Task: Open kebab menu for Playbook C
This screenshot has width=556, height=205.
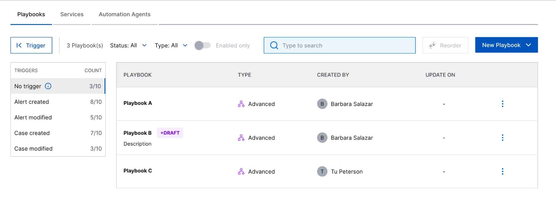Action: (x=502, y=172)
